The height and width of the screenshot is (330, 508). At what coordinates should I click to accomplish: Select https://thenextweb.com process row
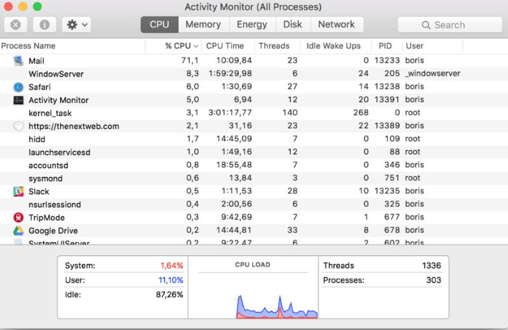[254, 126]
